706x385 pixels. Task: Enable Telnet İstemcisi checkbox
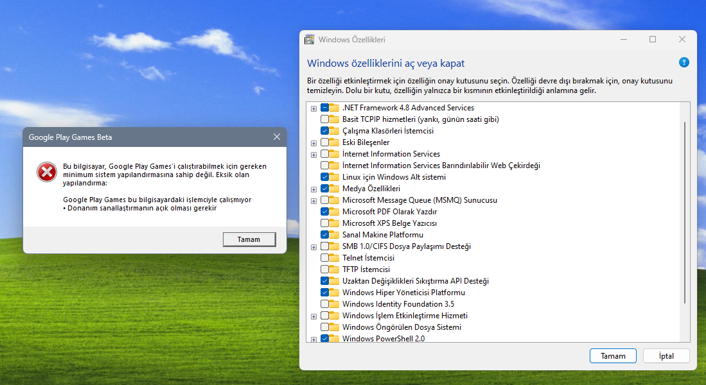coord(324,258)
